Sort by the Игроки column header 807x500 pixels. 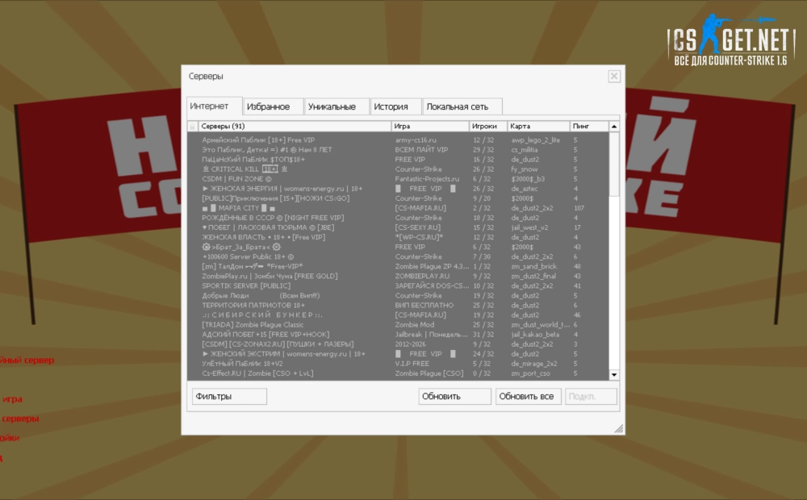tap(488, 126)
